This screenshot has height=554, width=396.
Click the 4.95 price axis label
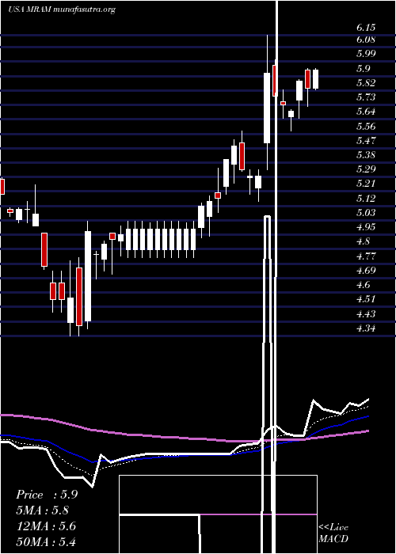366,227
